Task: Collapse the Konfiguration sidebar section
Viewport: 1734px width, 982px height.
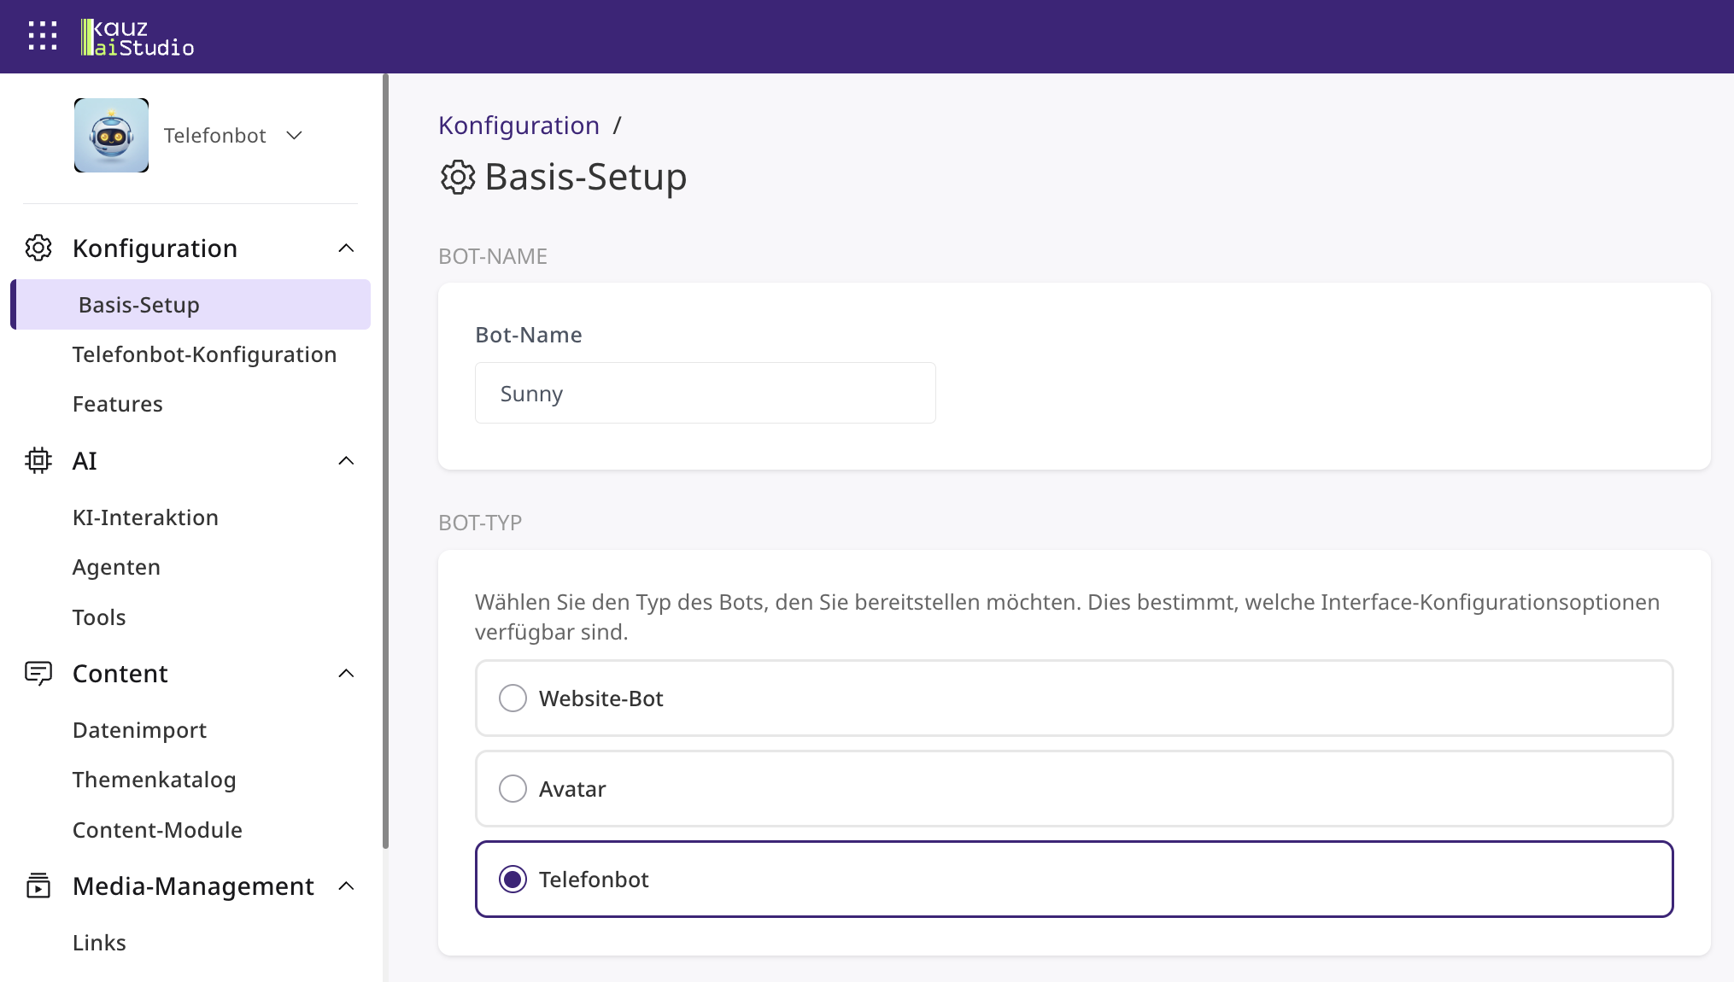Action: click(346, 248)
